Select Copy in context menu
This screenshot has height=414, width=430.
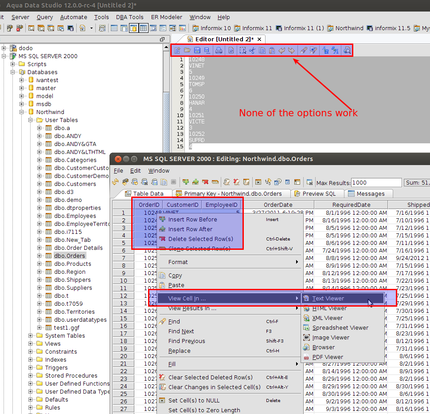tap(229, 275)
